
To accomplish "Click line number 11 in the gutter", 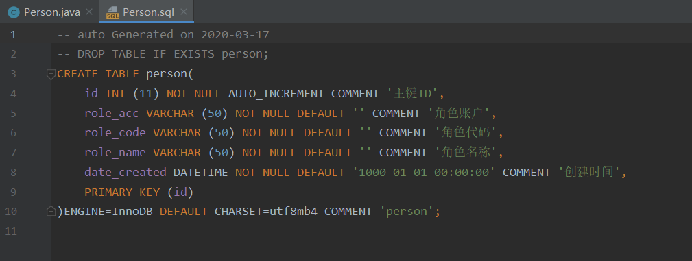I will click(x=11, y=231).
